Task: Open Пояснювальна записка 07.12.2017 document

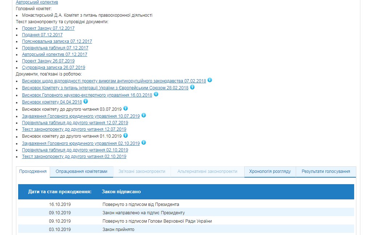Action: pyautogui.click(x=57, y=42)
